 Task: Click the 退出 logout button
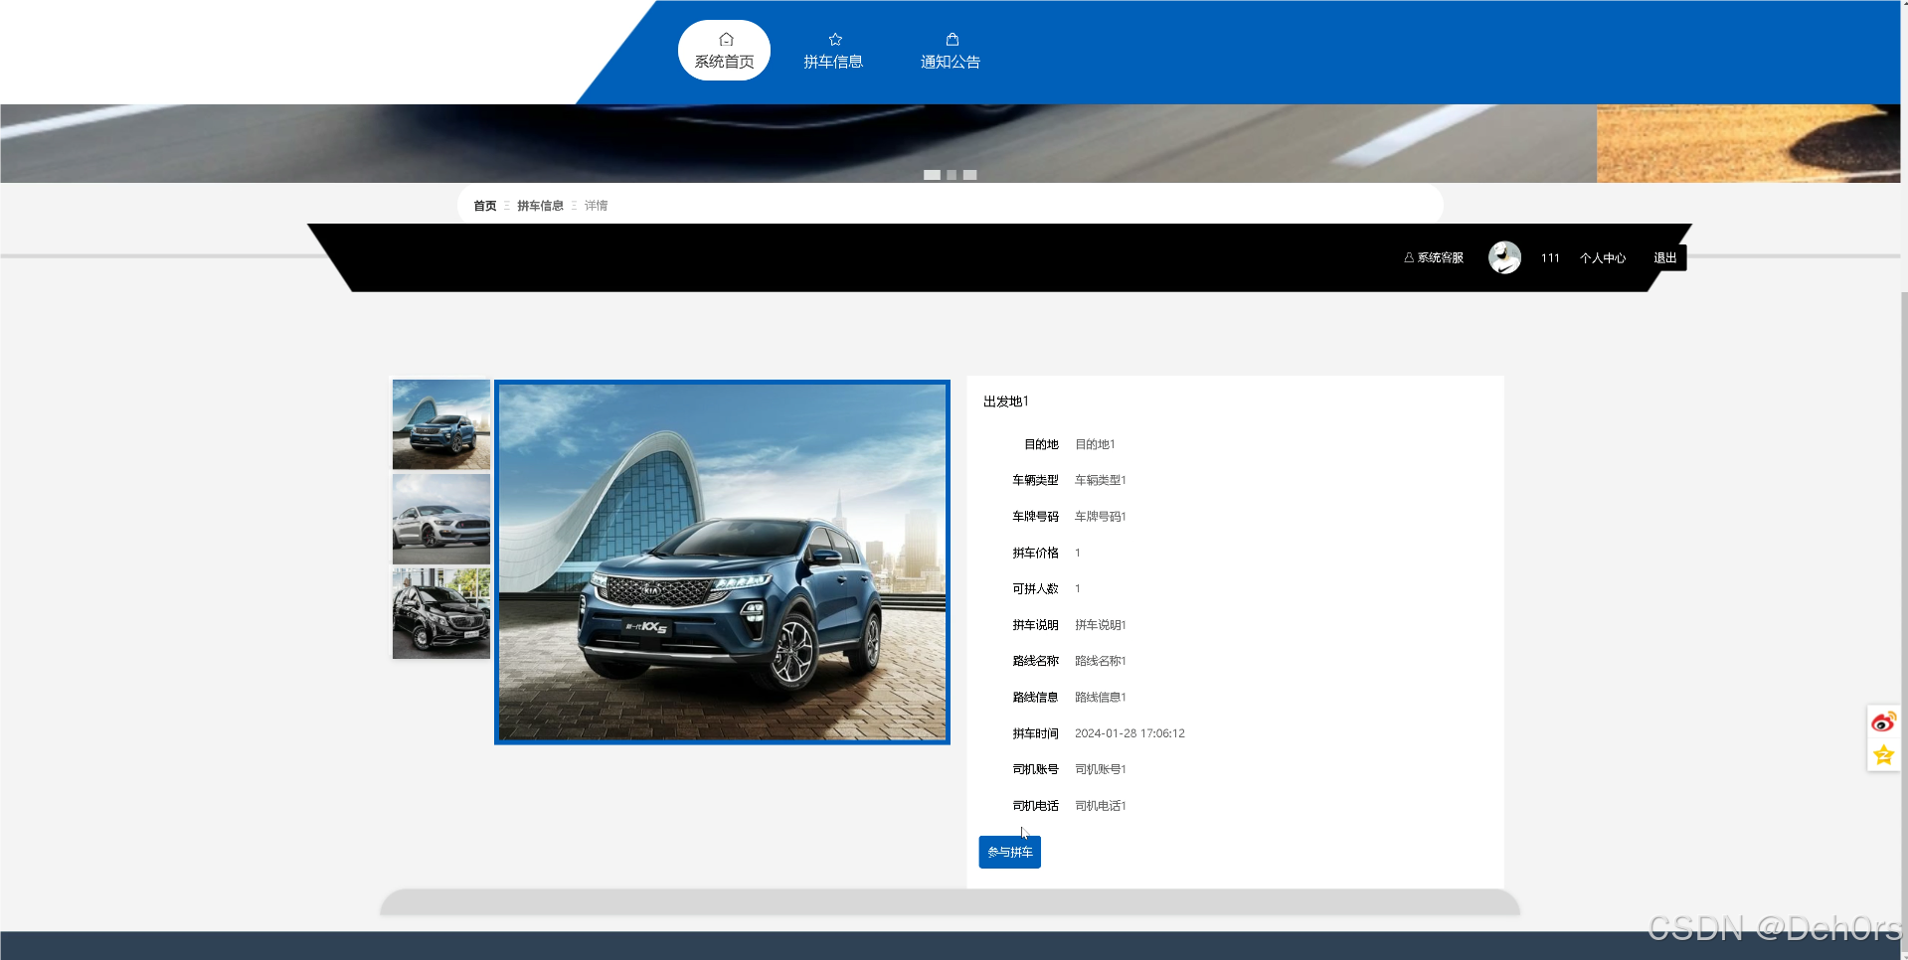point(1665,257)
